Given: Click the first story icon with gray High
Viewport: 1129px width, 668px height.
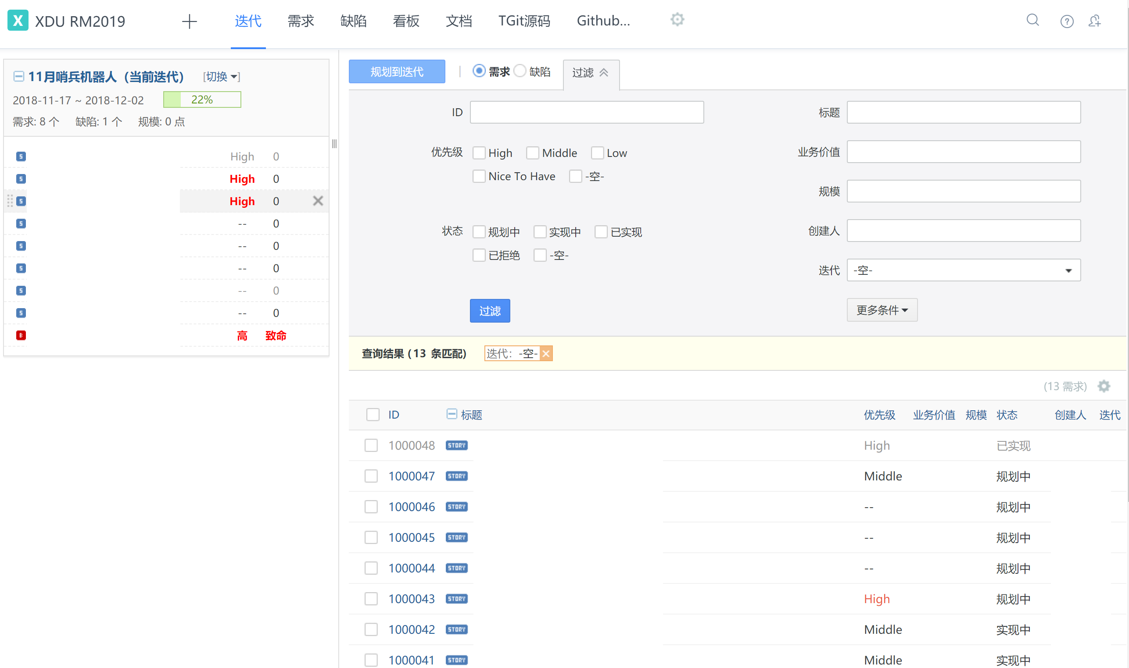Looking at the screenshot, I should point(21,156).
